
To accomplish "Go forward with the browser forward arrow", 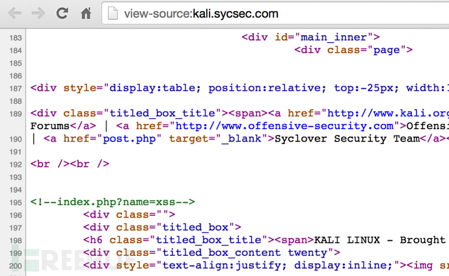I will (38, 14).
